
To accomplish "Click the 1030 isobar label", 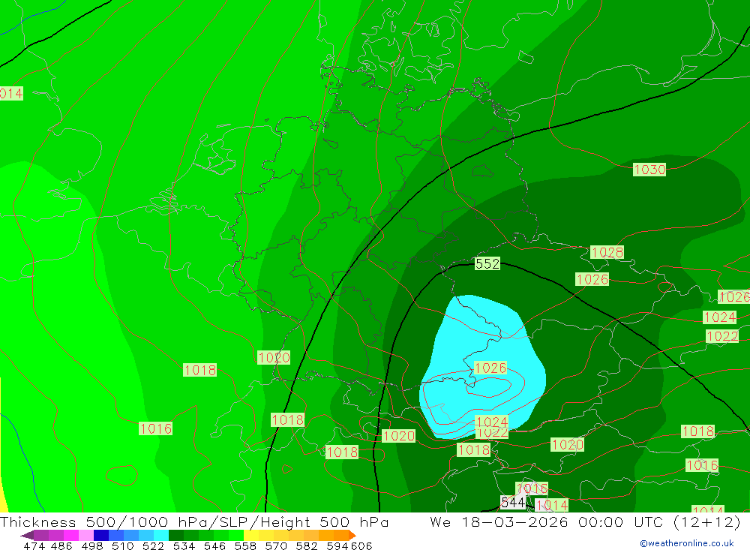I will 649,170.
